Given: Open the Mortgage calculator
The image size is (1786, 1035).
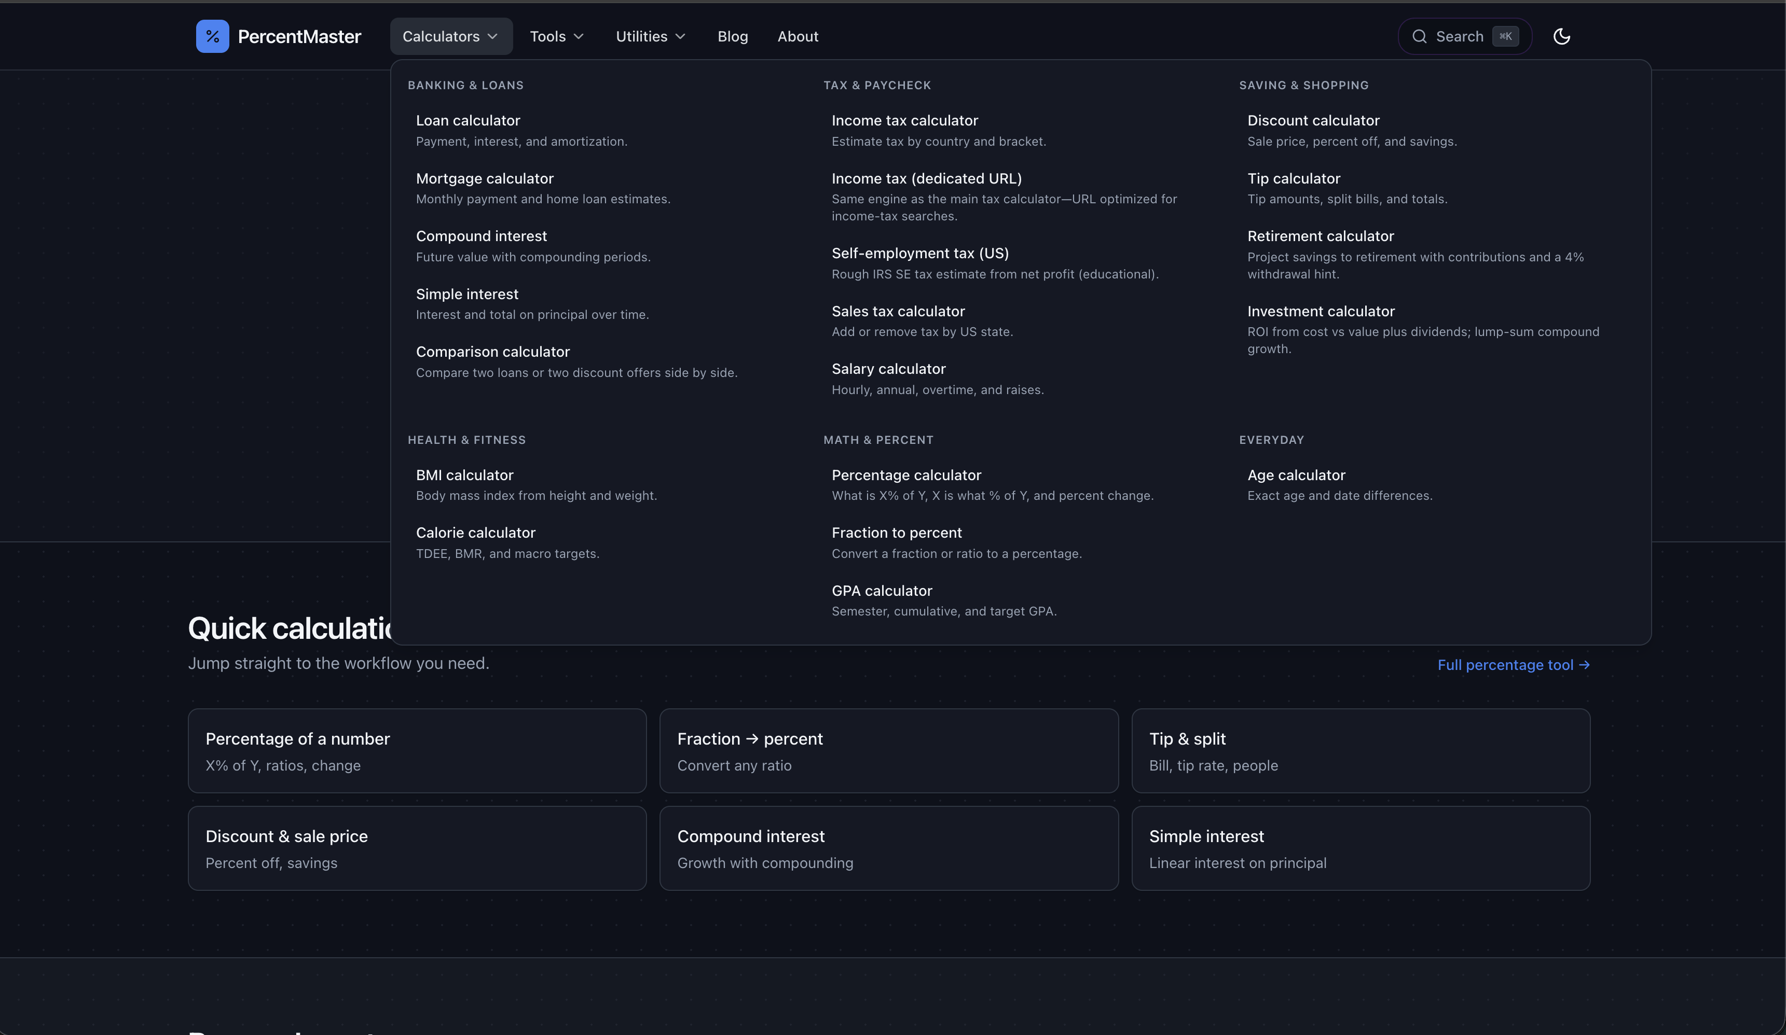Looking at the screenshot, I should pyautogui.click(x=485, y=178).
